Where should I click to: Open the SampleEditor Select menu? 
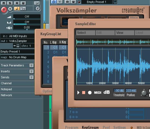coord(86,33)
